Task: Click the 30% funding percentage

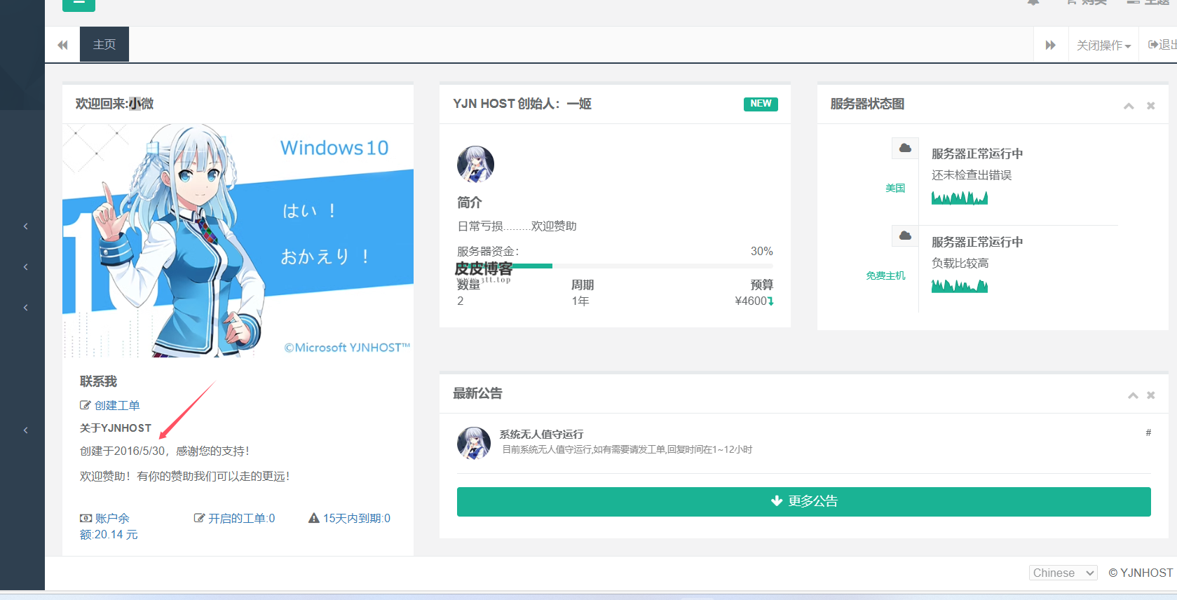Action: pos(762,251)
